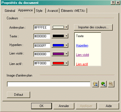
Task: Click the Annuler button
Action: coord(64,106)
